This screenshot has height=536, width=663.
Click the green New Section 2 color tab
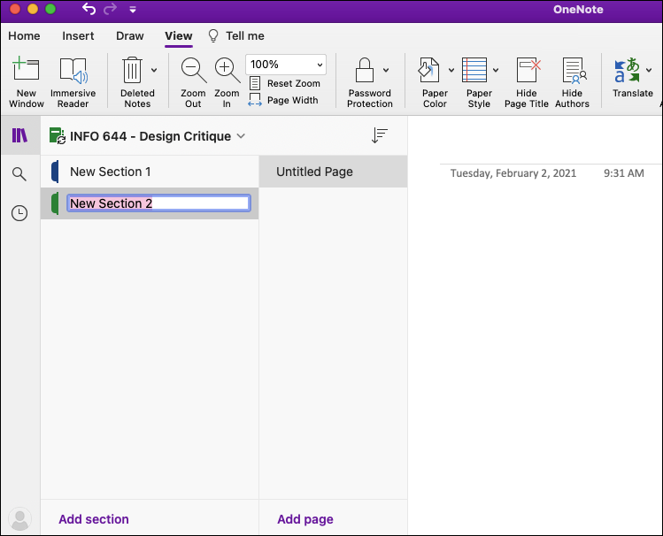pyautogui.click(x=55, y=203)
